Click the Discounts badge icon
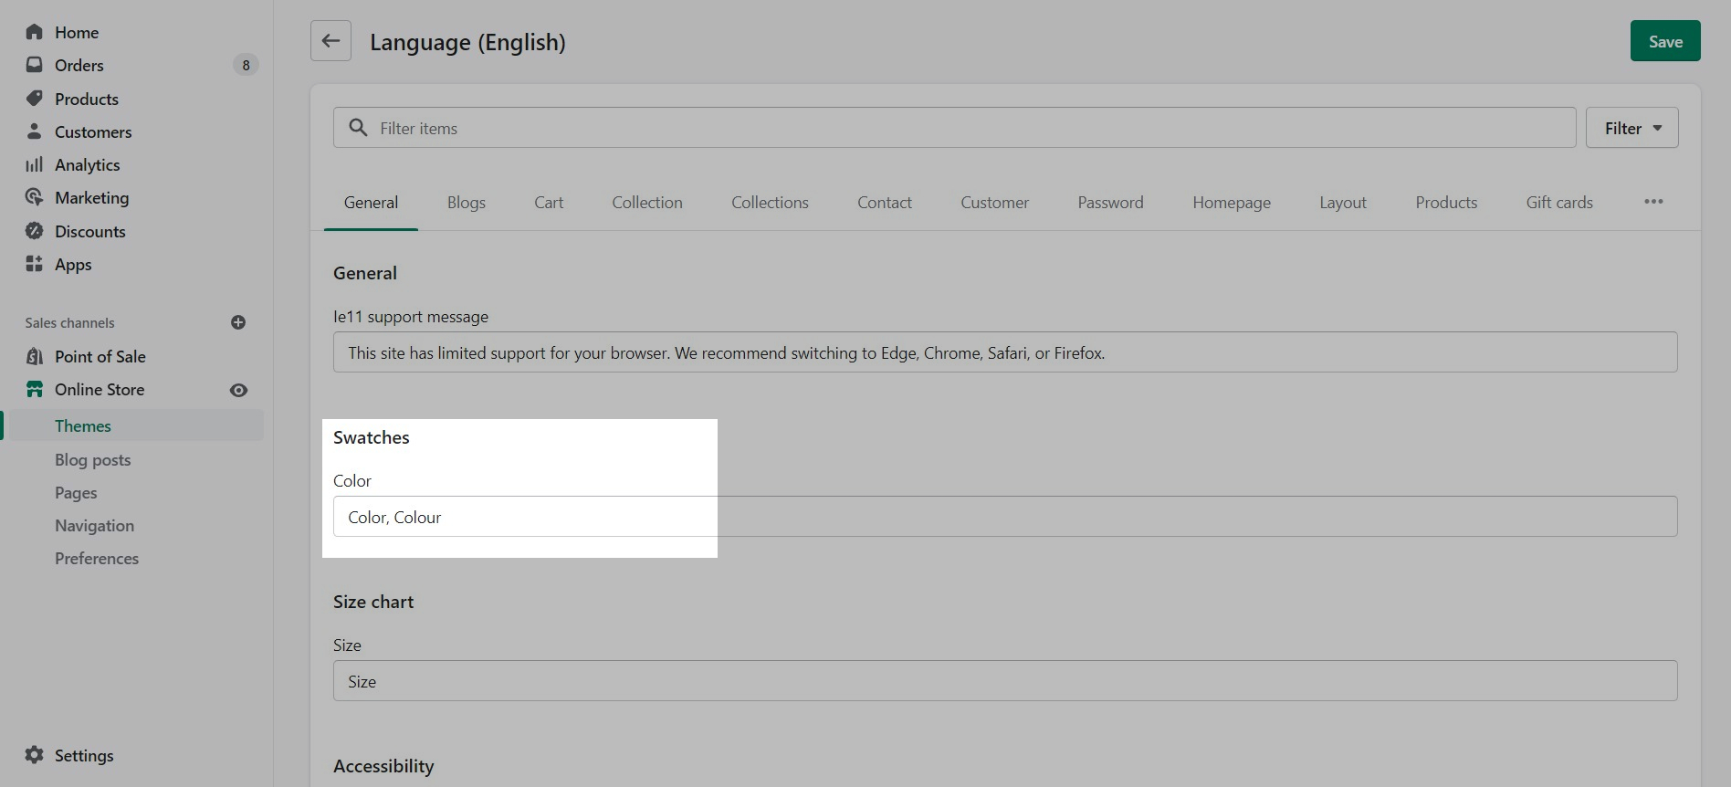 [35, 231]
